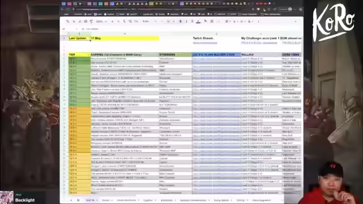Click the Redo arrow in Sheets toolbar

click(x=79, y=22)
